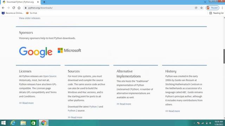This screenshot has width=225, height=126.
Task: Open Chrome three-dot menu
Action: click(x=222, y=8)
